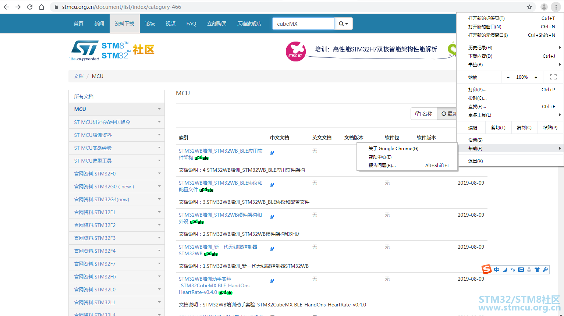Open Chinese document icon for BLE协议和配置文件 row
The image size is (564, 316).
(x=272, y=185)
